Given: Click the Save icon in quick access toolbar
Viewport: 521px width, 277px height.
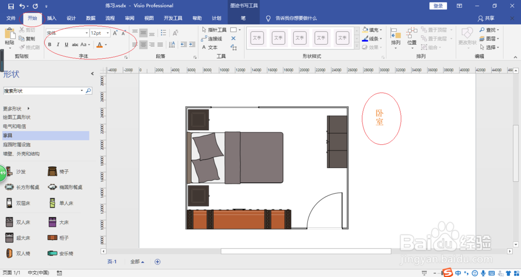Looking at the screenshot, I should tap(11, 6).
